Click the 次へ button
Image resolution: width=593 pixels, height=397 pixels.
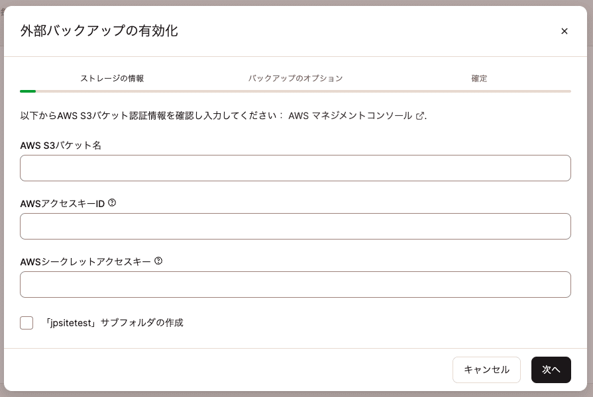[551, 370]
